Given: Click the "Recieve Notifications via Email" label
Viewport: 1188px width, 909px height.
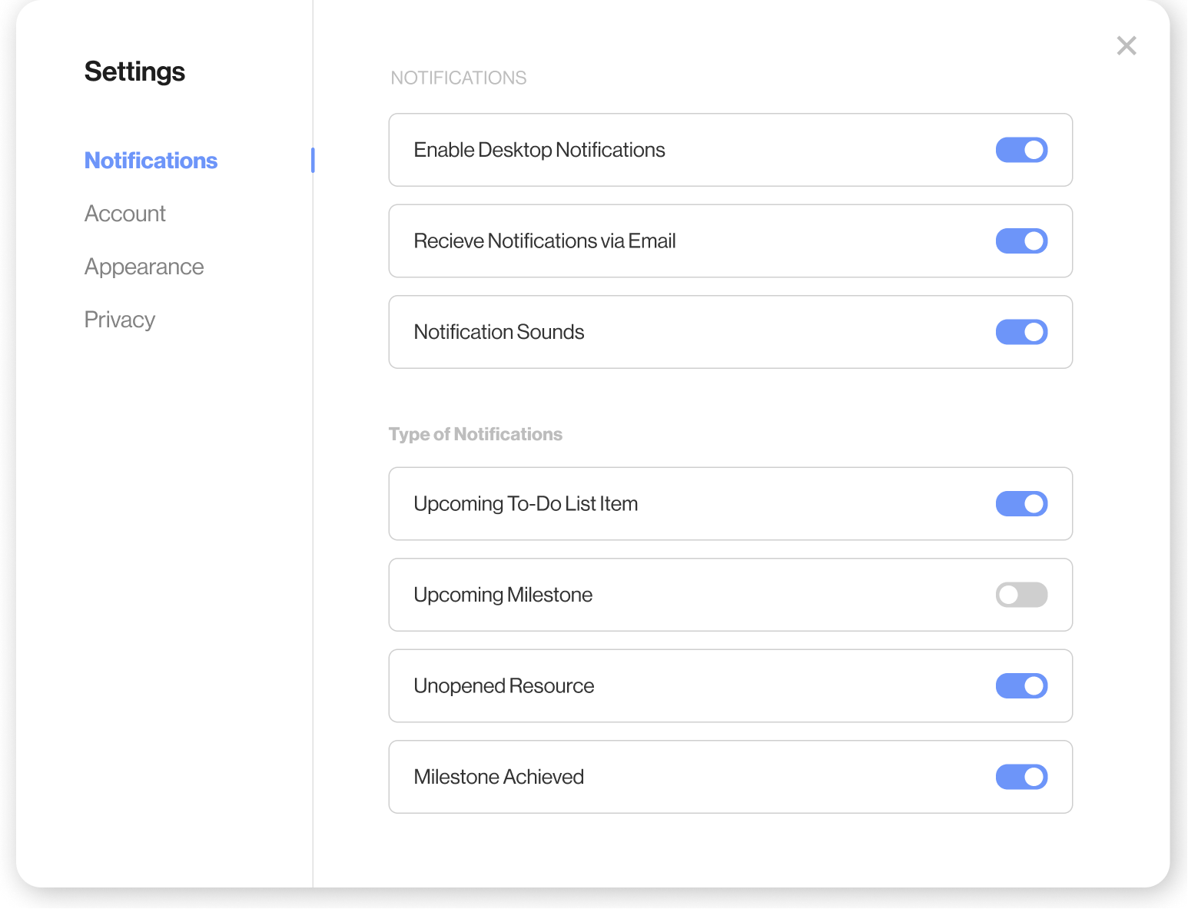Looking at the screenshot, I should click(x=544, y=241).
